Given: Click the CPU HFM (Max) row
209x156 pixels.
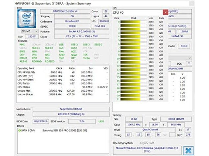Looking at the screenshot, I should (63, 80).
